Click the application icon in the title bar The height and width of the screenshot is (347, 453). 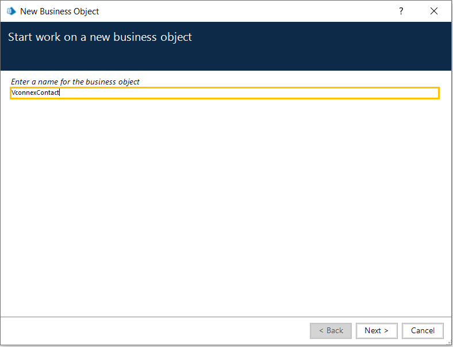pyautogui.click(x=11, y=11)
